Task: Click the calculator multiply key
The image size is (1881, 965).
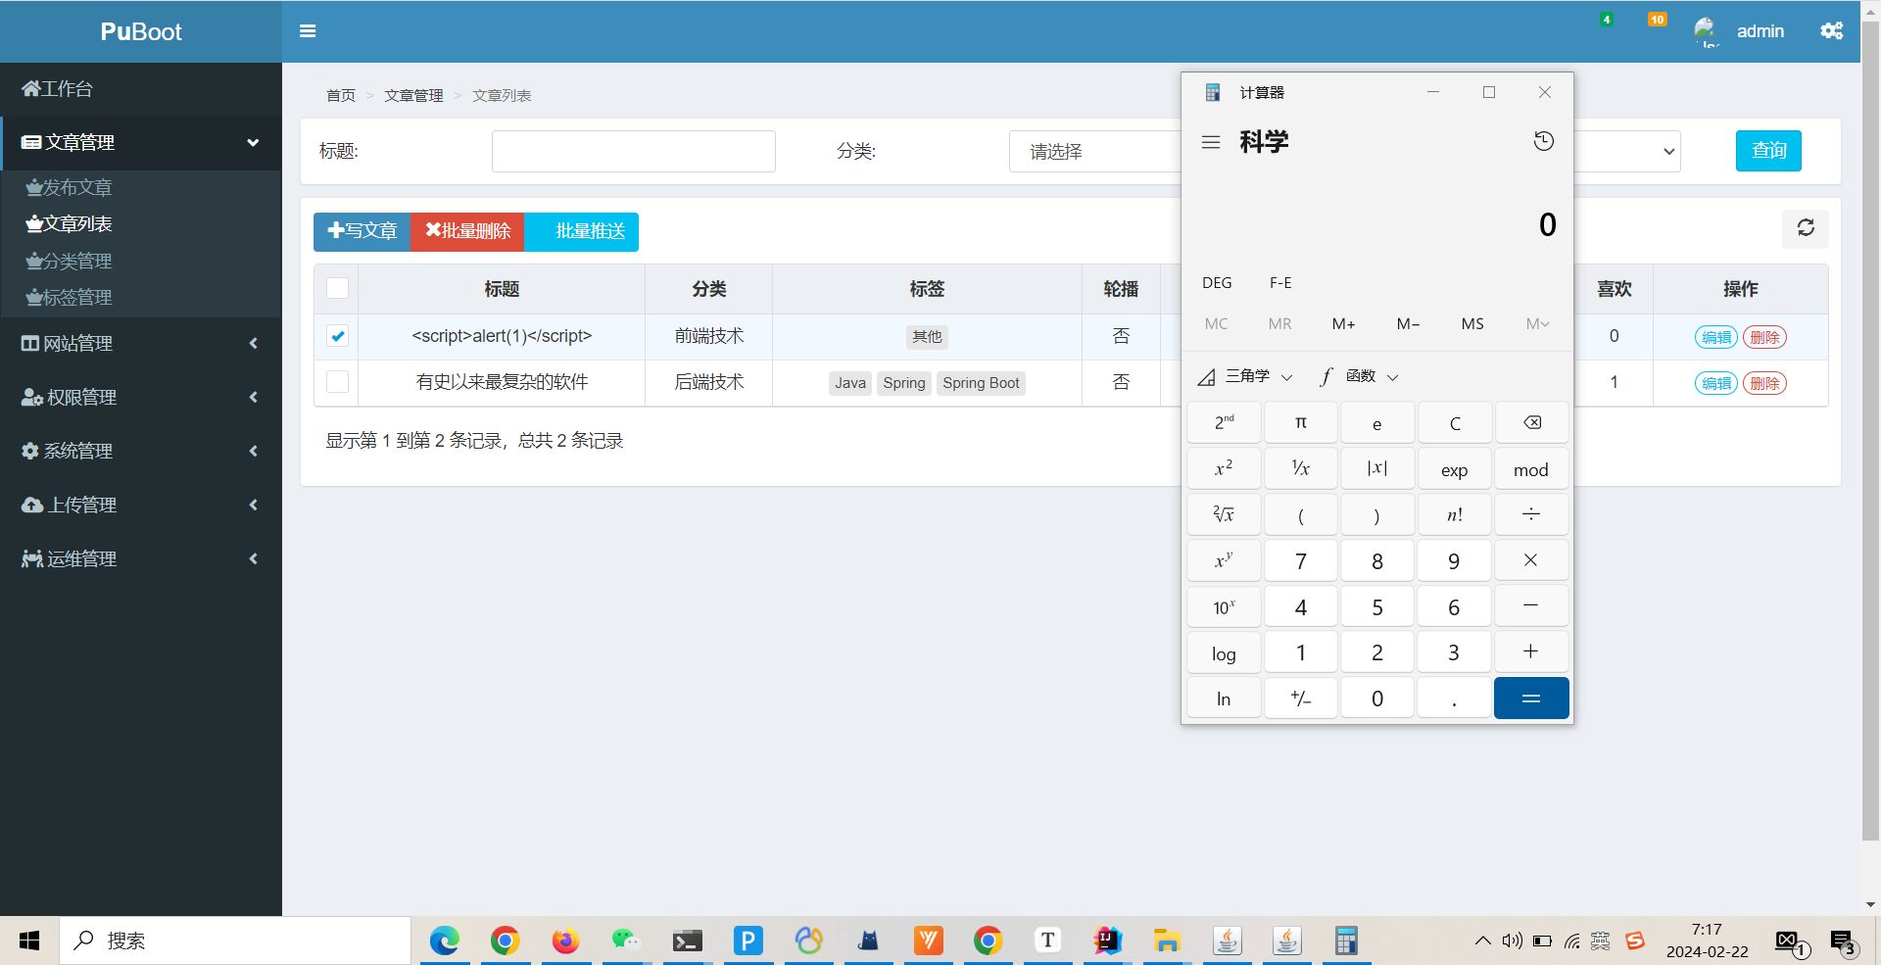Action: (1531, 560)
